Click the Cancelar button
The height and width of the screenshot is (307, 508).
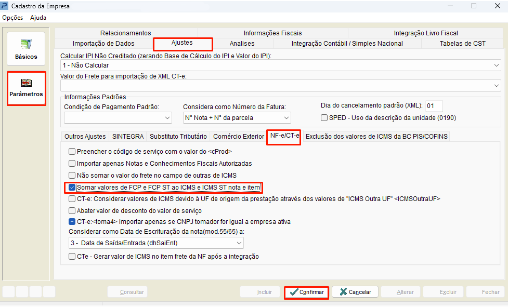[x=355, y=292]
